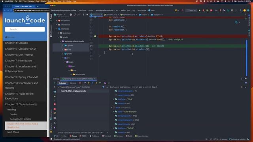Image resolution: width=253 pixels, height=142 pixels.
Task: Open Search Everywhere with the magnifier icon
Action: pos(241,10)
